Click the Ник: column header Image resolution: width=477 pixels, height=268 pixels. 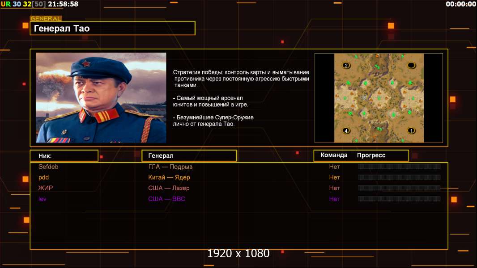[64, 156]
